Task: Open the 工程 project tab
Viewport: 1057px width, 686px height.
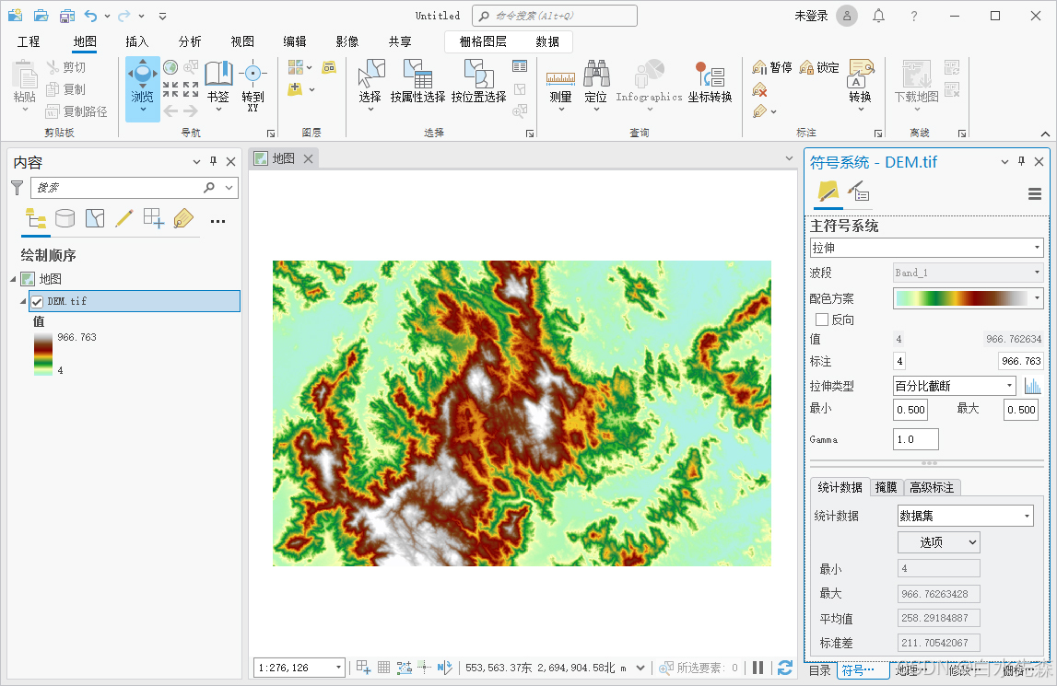Action: click(x=29, y=41)
